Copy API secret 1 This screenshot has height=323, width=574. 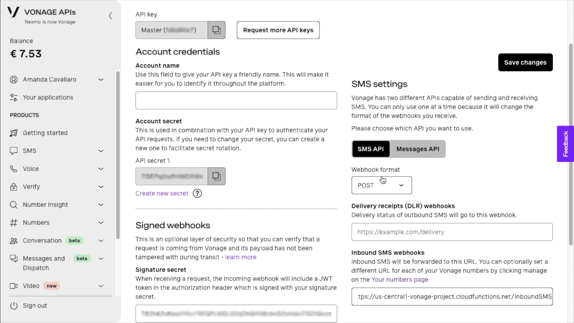[216, 176]
